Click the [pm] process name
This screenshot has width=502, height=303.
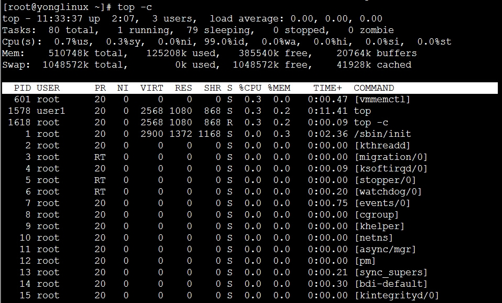tap(365, 261)
